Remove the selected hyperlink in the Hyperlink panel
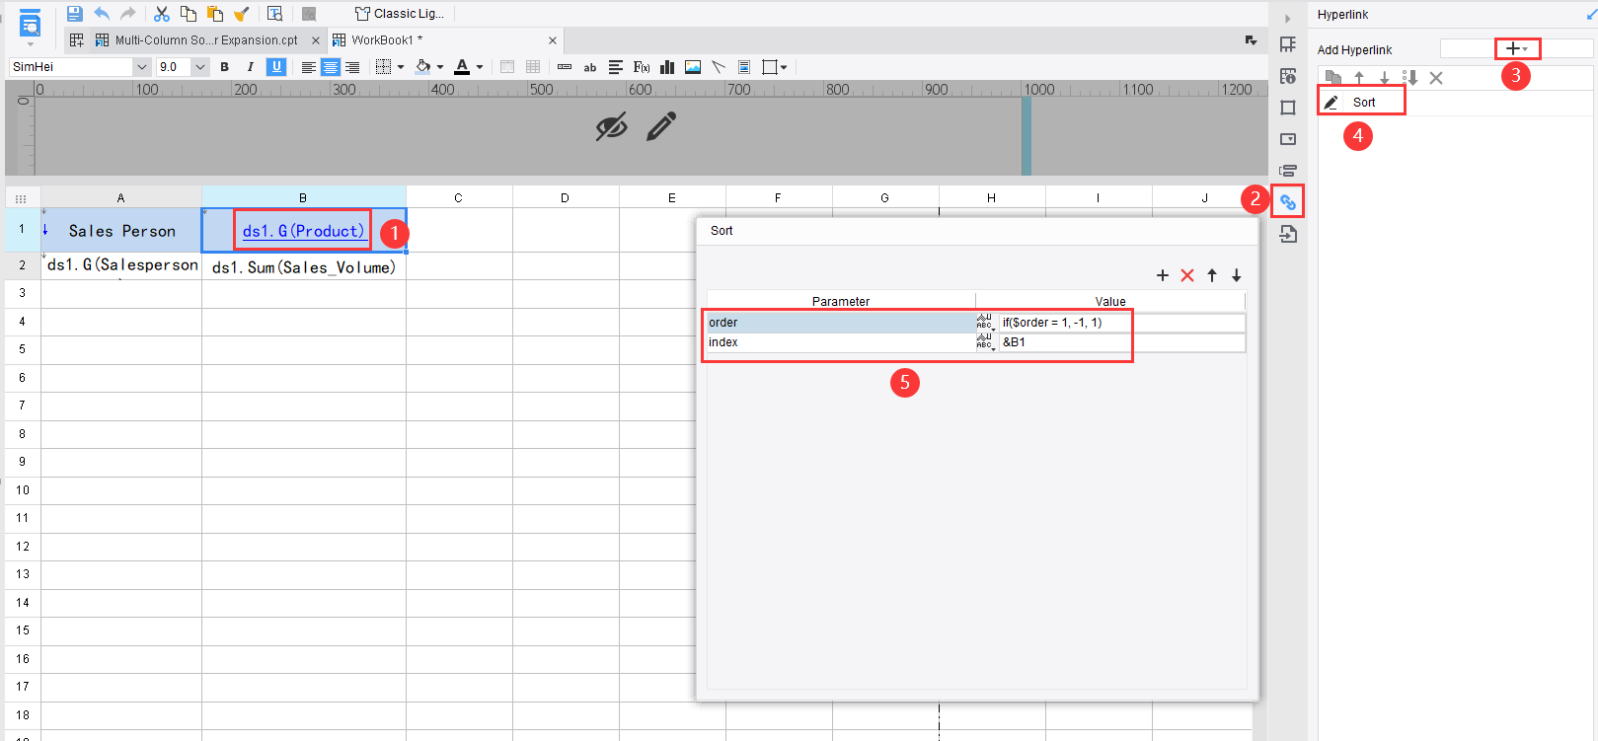The width and height of the screenshot is (1598, 741). (x=1436, y=78)
